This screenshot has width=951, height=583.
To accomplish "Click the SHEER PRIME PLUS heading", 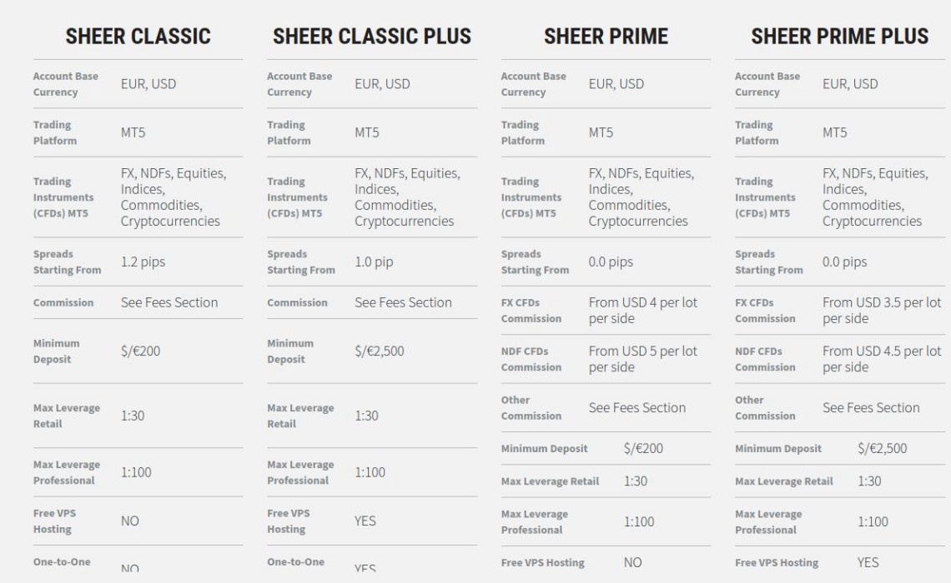I will click(839, 37).
